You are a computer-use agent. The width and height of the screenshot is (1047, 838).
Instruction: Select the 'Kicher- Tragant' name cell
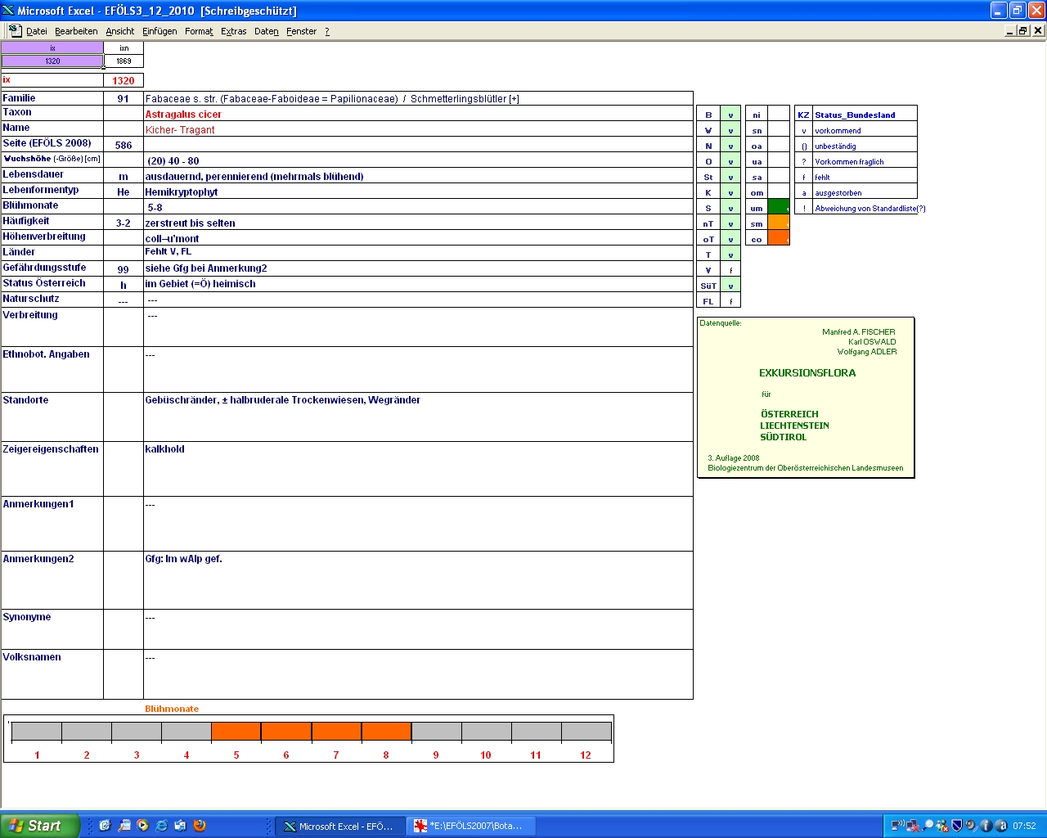coord(418,129)
